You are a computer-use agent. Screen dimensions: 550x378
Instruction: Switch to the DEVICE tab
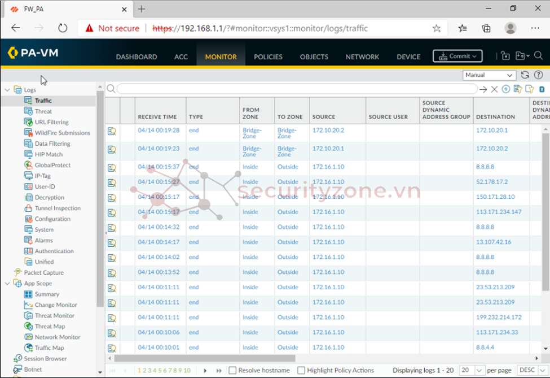pyautogui.click(x=408, y=57)
